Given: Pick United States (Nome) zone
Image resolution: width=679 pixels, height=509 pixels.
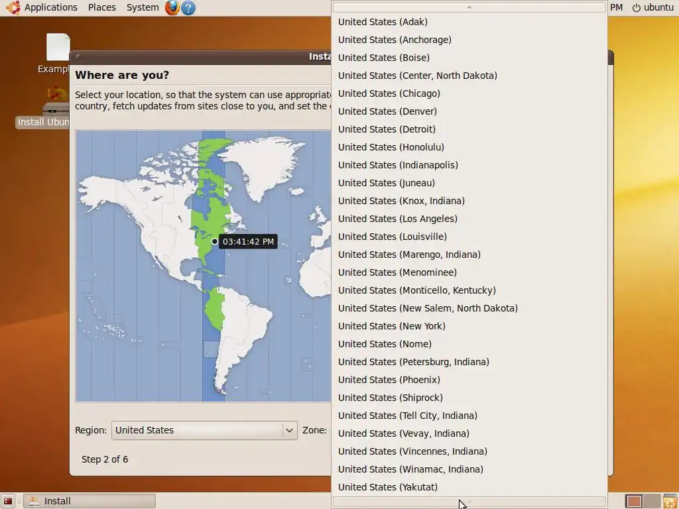Looking at the screenshot, I should pos(469,344).
